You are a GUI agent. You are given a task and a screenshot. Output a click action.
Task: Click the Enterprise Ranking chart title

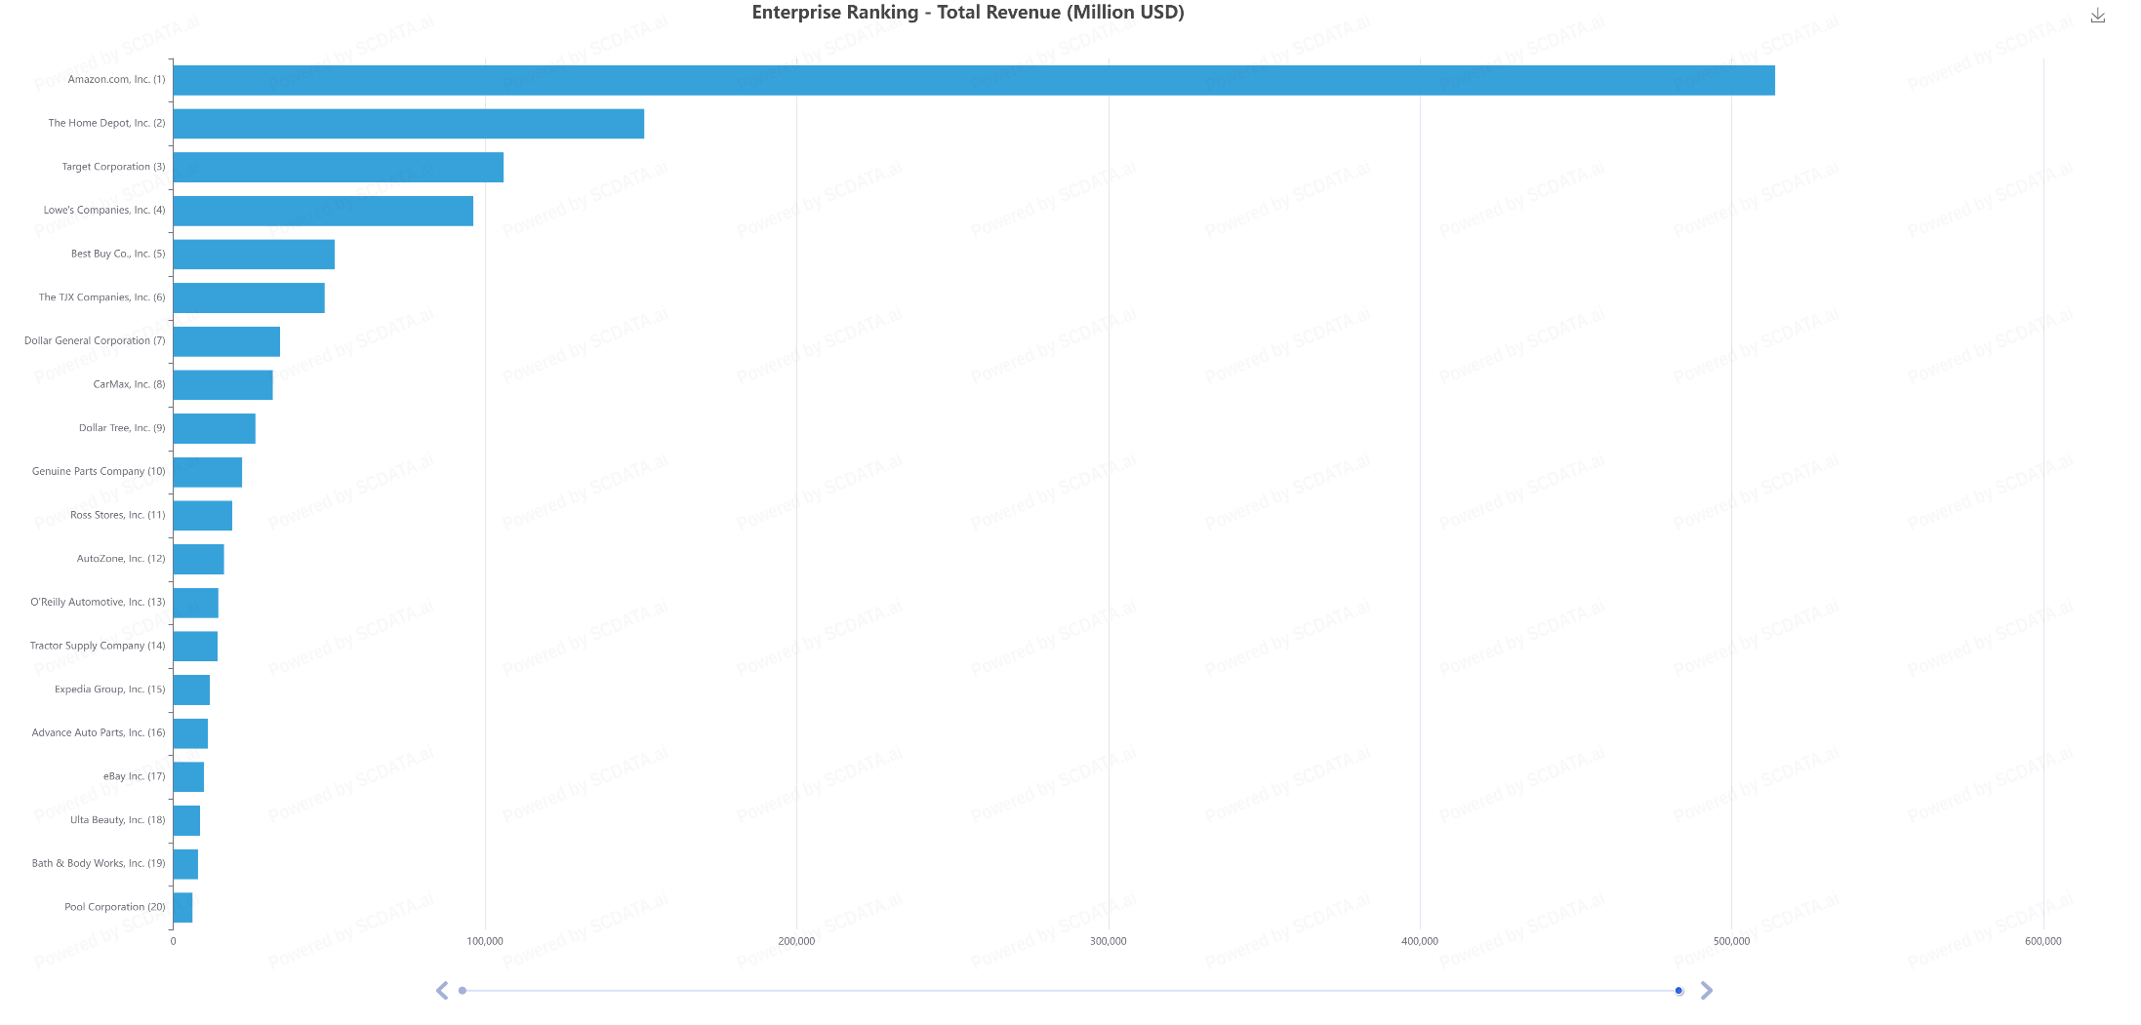click(x=967, y=13)
